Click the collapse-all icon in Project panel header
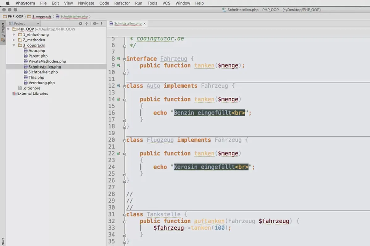The width and height of the screenshot is (370, 246). 87,23
